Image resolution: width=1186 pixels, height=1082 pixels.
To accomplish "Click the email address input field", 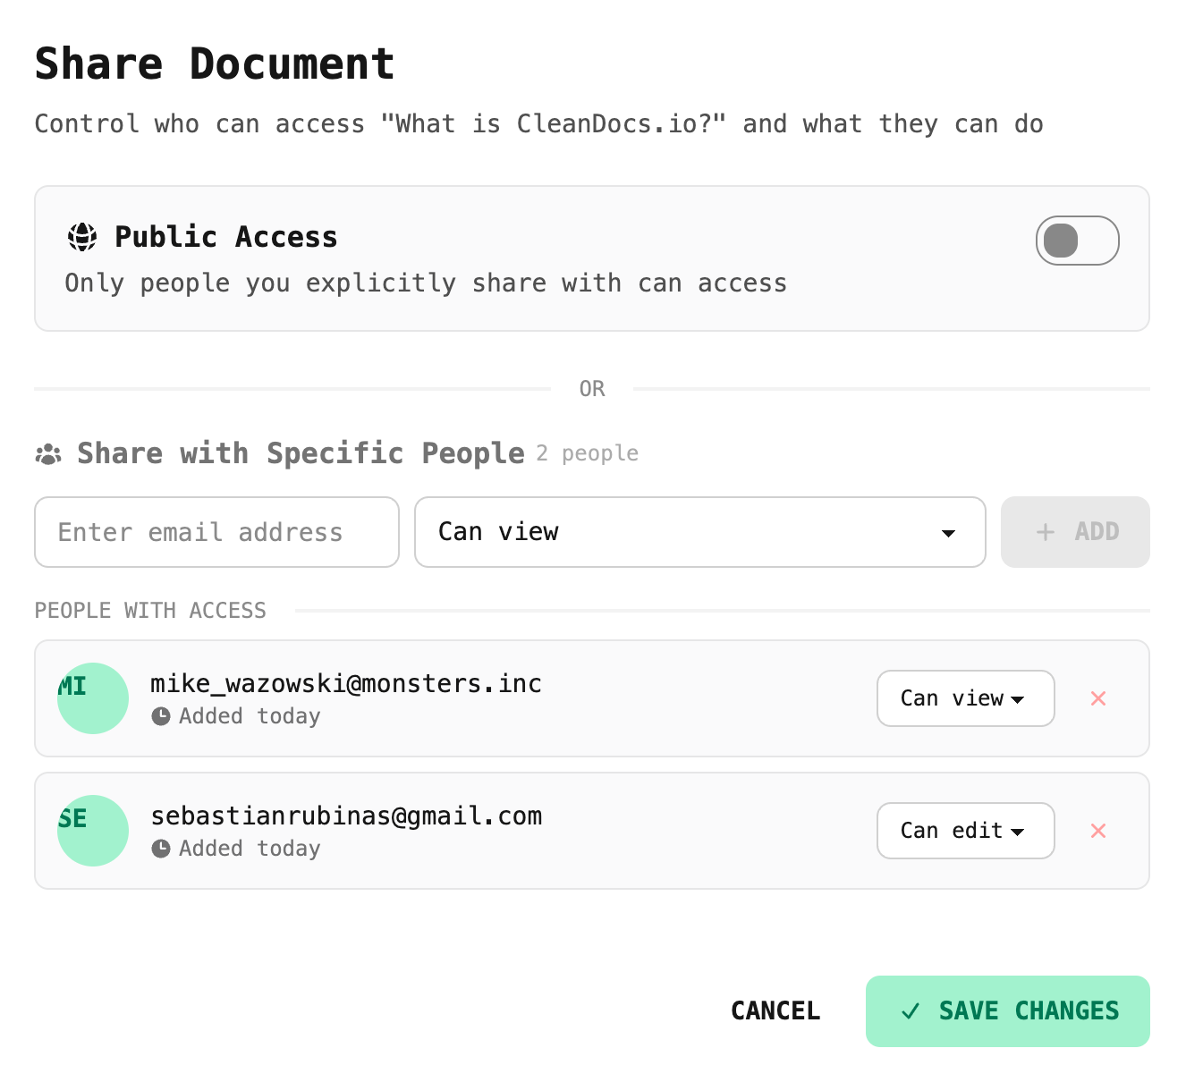I will pos(216,532).
